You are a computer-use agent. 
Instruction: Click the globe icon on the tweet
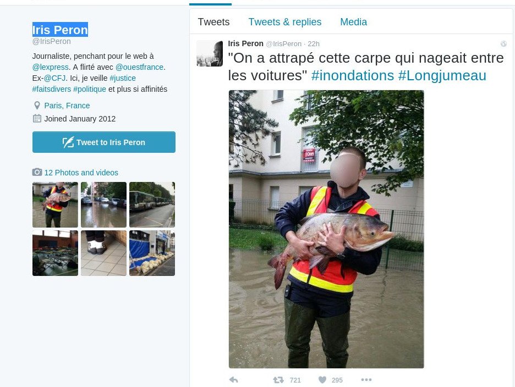503,43
